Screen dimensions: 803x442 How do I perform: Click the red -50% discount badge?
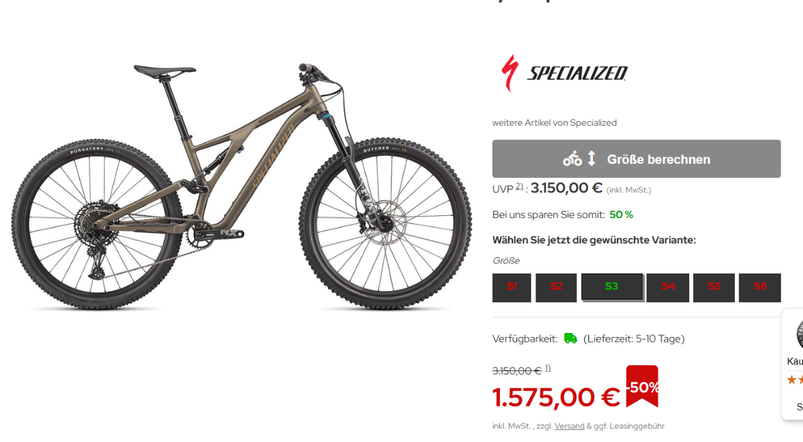click(642, 386)
